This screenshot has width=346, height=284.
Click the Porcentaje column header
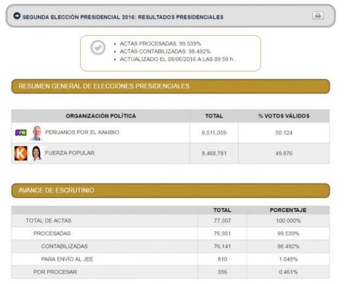(x=288, y=210)
